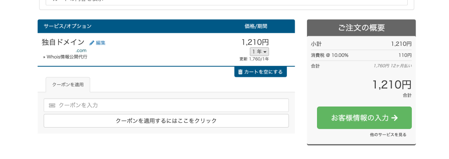This screenshot has width=449, height=159.
Task: Click the 価格/期間 column header
Action: click(256, 26)
